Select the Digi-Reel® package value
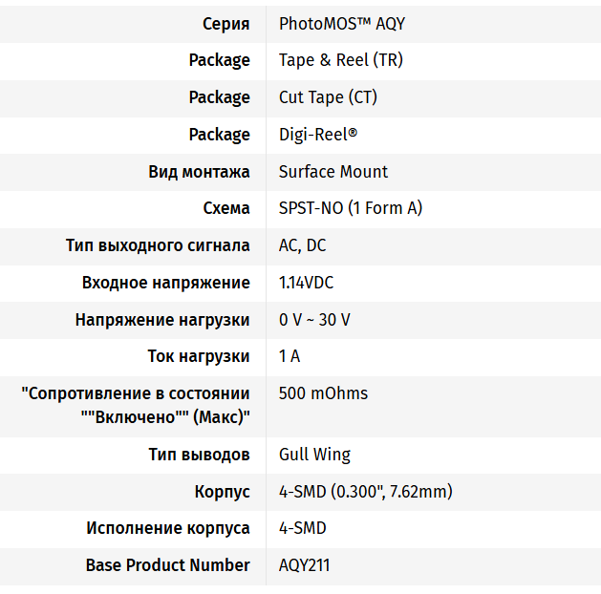This screenshot has width=601, height=594. point(318,135)
